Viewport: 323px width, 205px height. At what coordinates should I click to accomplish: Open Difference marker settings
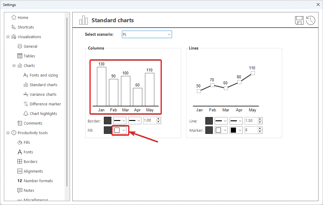pos(45,104)
